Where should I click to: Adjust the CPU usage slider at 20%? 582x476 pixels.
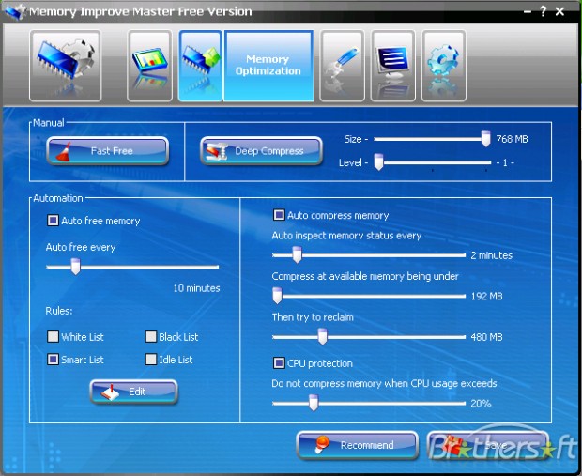click(x=314, y=403)
